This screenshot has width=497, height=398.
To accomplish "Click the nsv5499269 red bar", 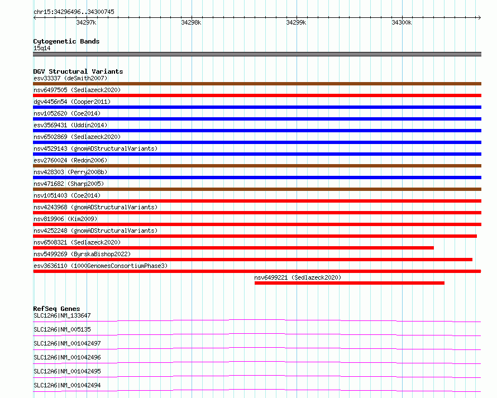I will point(252,260).
